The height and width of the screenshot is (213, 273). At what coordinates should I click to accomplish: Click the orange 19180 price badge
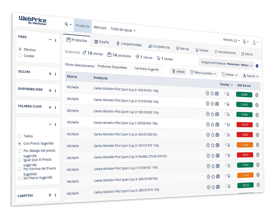coord(245,145)
